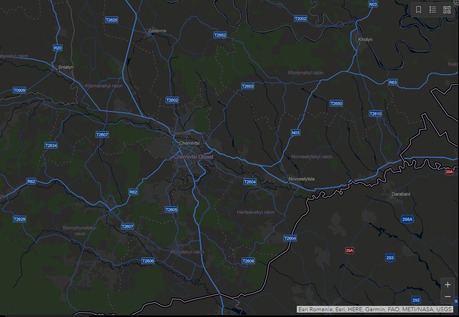The width and height of the screenshot is (459, 317).
Task: Zoom in with the plus button
Action: coord(447,285)
